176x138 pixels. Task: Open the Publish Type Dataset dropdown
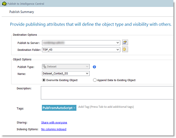click(x=66, y=67)
